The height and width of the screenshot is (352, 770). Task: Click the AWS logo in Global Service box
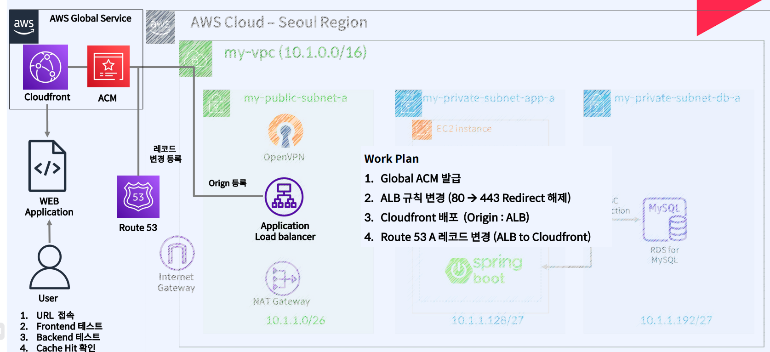[24, 27]
